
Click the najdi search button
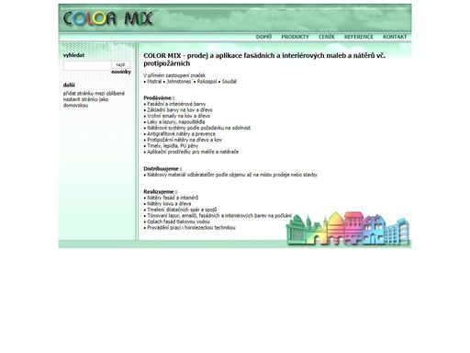(x=120, y=64)
